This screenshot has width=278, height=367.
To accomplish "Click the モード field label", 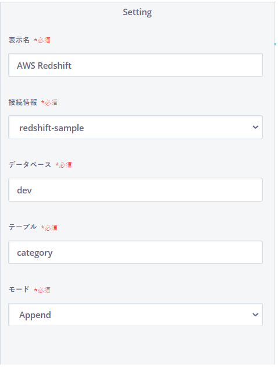I will 19,290.
